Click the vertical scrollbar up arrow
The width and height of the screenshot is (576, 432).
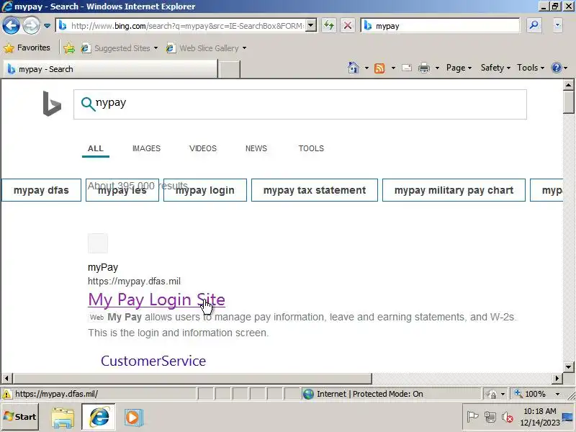(568, 85)
